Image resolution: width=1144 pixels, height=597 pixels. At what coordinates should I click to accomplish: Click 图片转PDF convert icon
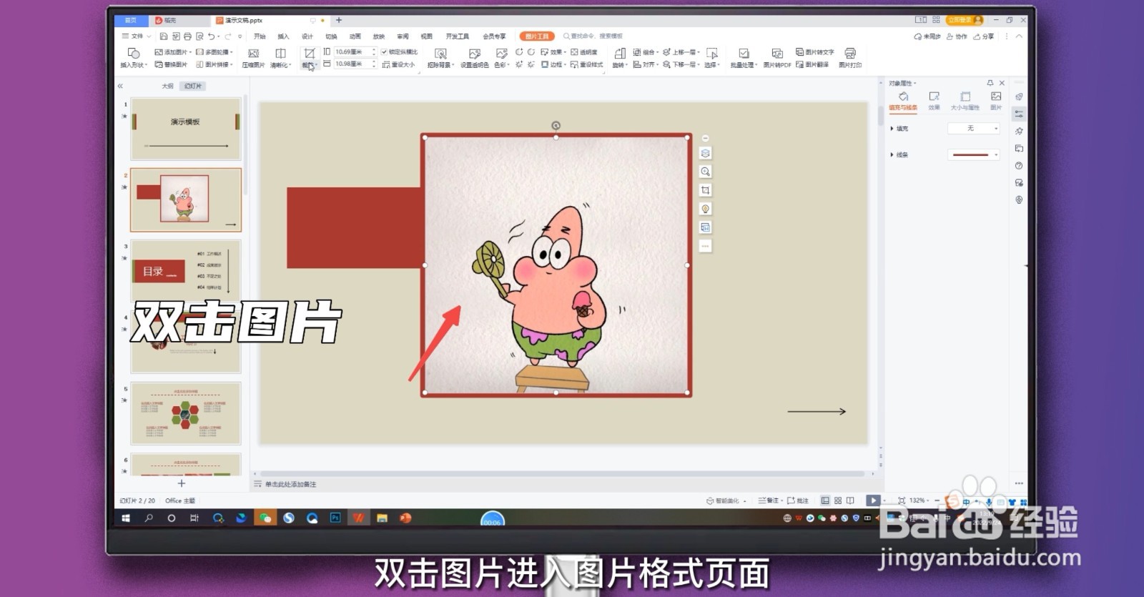pos(776,54)
